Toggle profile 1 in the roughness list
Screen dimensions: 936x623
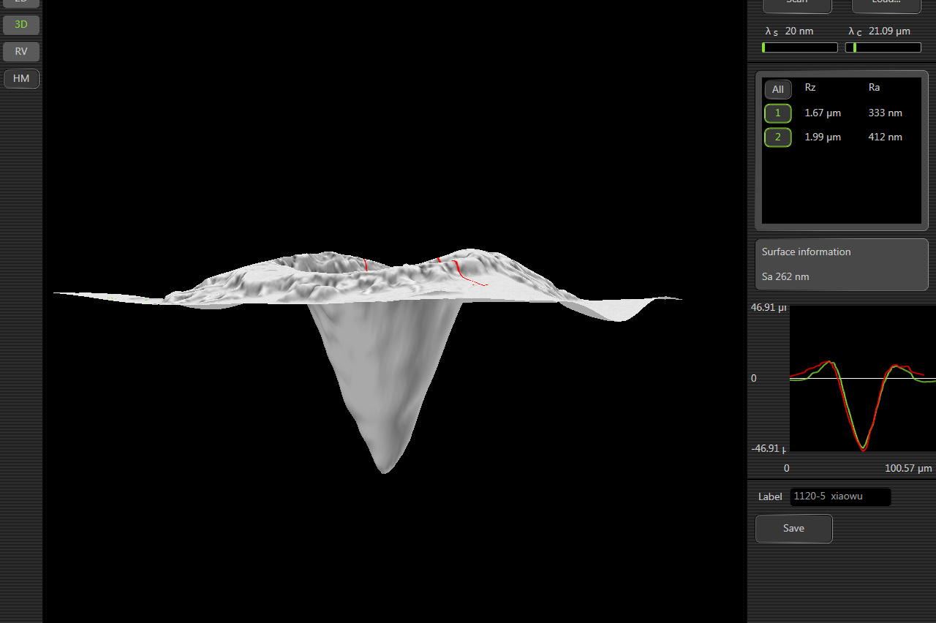pyautogui.click(x=777, y=113)
